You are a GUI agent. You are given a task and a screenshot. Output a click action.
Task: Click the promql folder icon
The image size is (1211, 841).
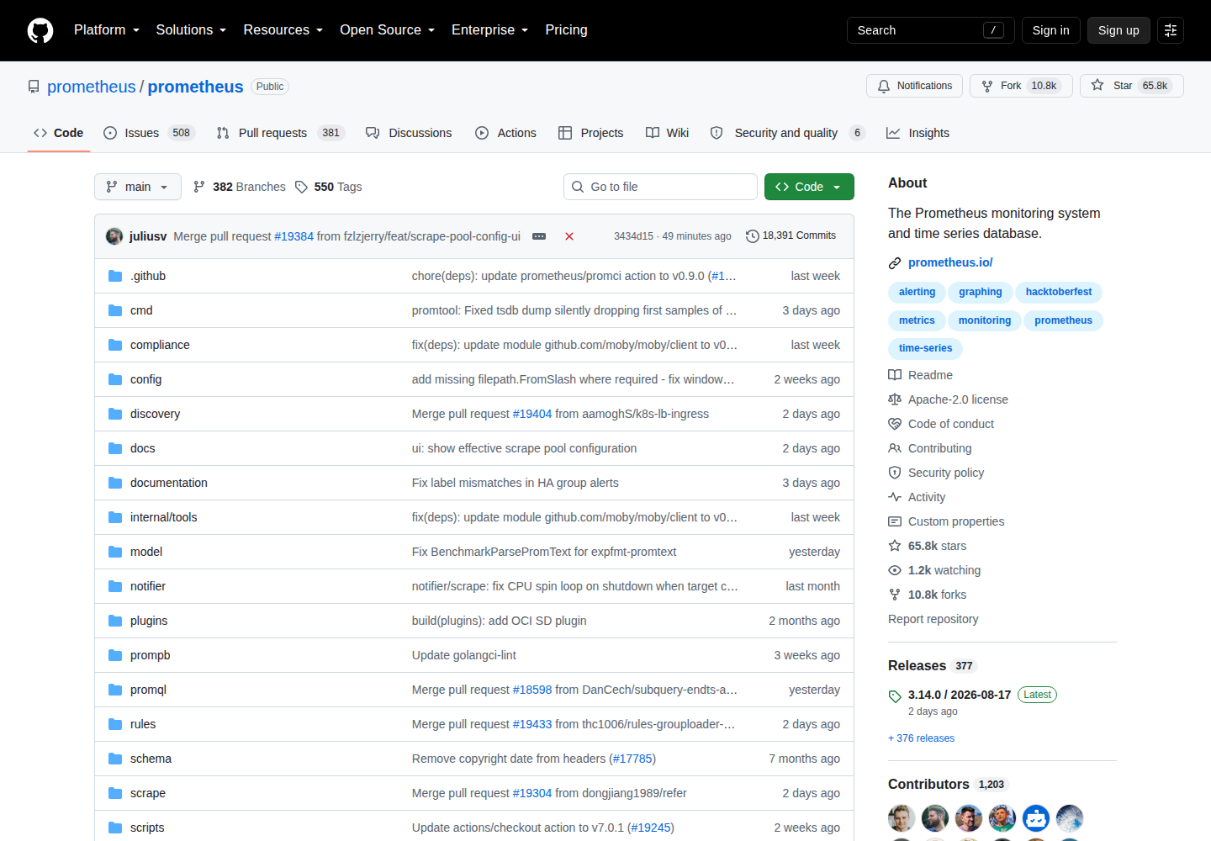pyautogui.click(x=115, y=690)
